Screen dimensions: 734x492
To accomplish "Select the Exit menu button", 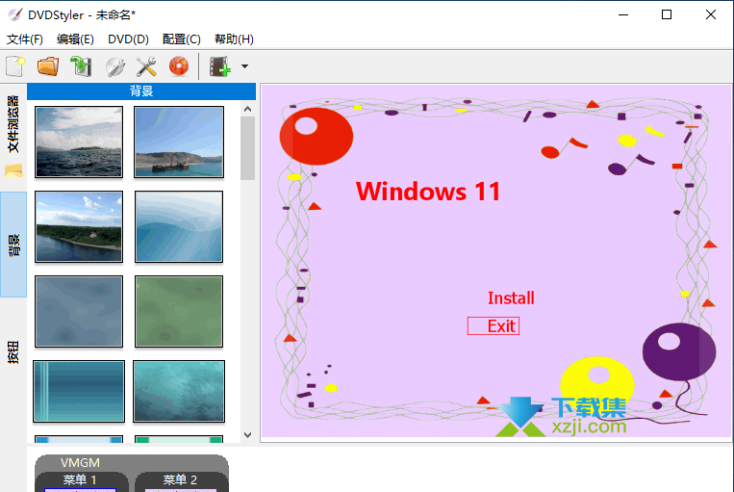I will [x=494, y=326].
